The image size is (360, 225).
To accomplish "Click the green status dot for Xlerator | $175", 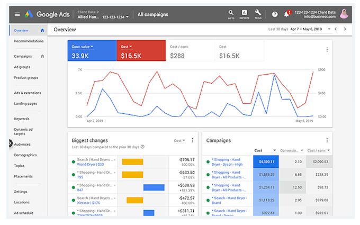I will pyautogui.click(x=73, y=200).
